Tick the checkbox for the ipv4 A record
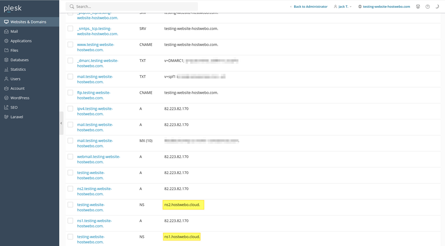Screen dimensions: 445x246 (70, 109)
